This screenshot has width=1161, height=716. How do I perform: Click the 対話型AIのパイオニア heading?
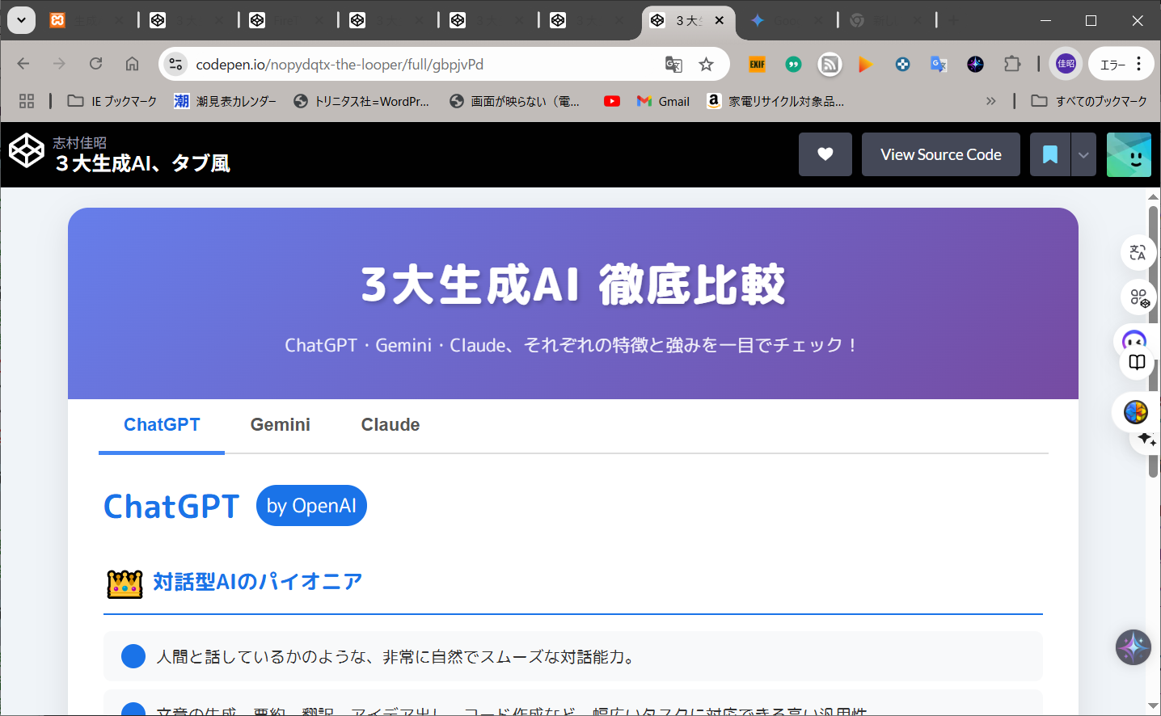point(258,582)
